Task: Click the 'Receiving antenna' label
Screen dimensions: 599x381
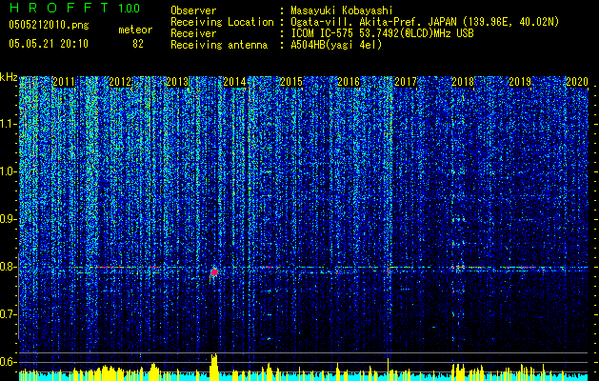Action: point(219,45)
